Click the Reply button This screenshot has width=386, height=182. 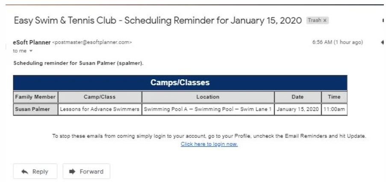[35, 171]
